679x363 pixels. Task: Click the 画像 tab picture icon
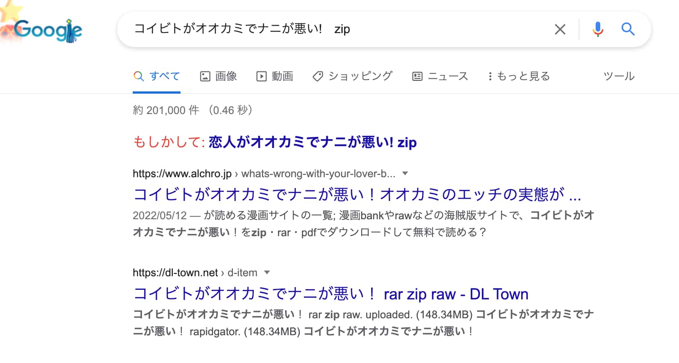[x=205, y=76]
